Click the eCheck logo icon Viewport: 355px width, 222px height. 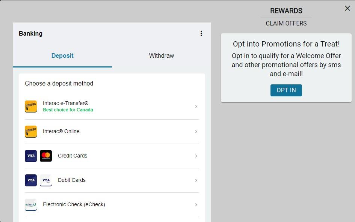pyautogui.click(x=31, y=205)
